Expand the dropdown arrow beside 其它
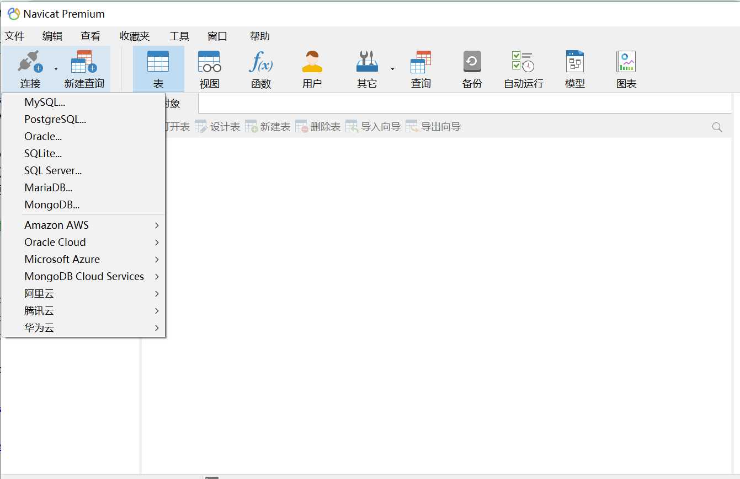This screenshot has height=479, width=740. [392, 69]
